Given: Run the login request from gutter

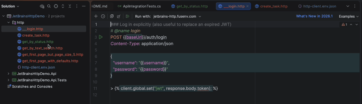Looking at the screenshot, I should tap(101, 37).
